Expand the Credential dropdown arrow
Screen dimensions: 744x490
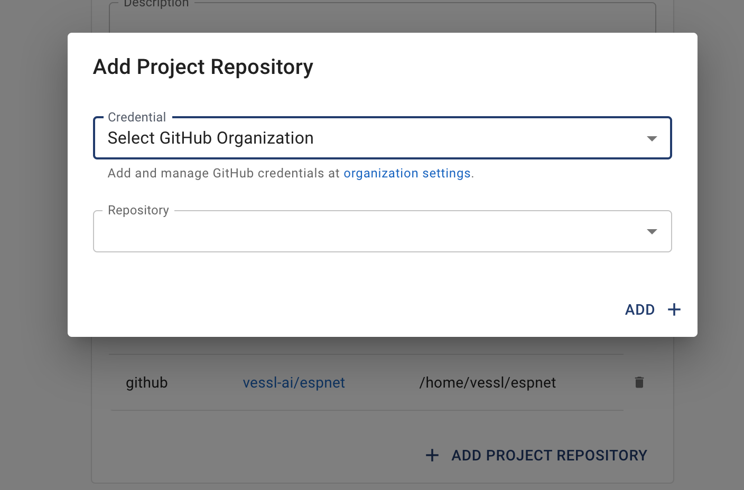652,138
